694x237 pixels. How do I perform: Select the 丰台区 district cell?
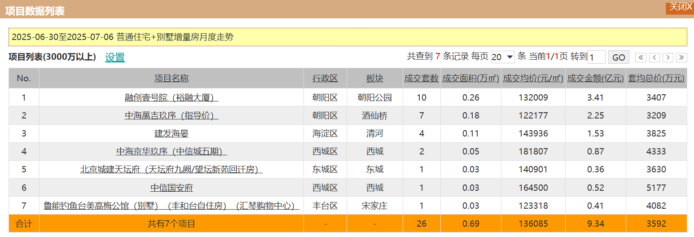coord(325,206)
